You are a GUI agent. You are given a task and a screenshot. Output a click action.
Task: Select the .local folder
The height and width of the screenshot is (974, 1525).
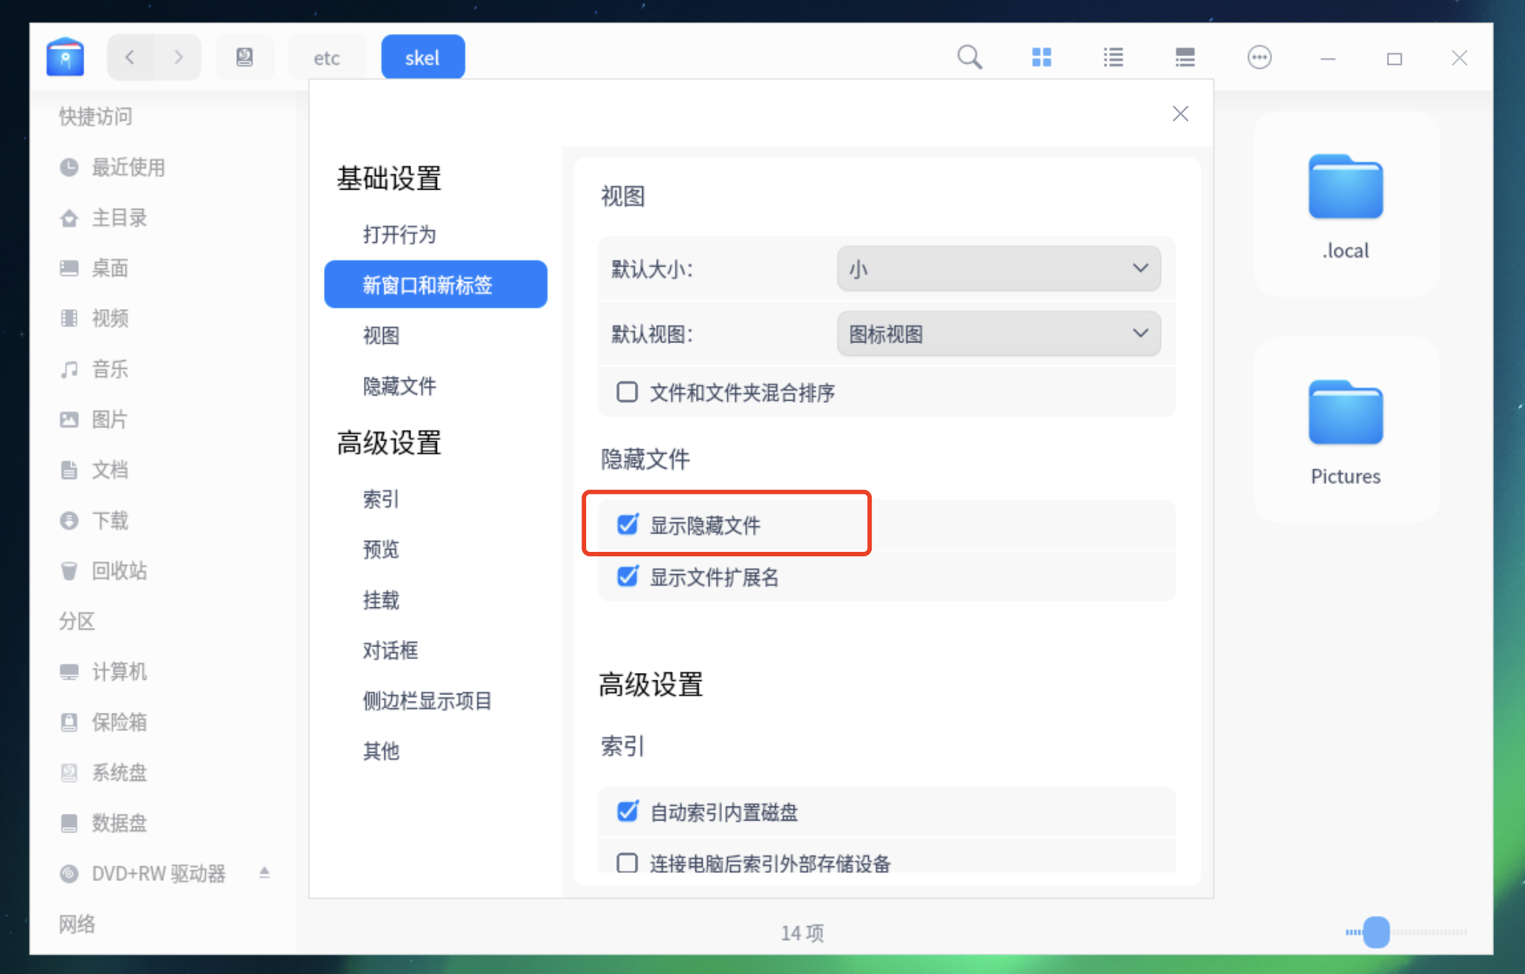point(1346,205)
